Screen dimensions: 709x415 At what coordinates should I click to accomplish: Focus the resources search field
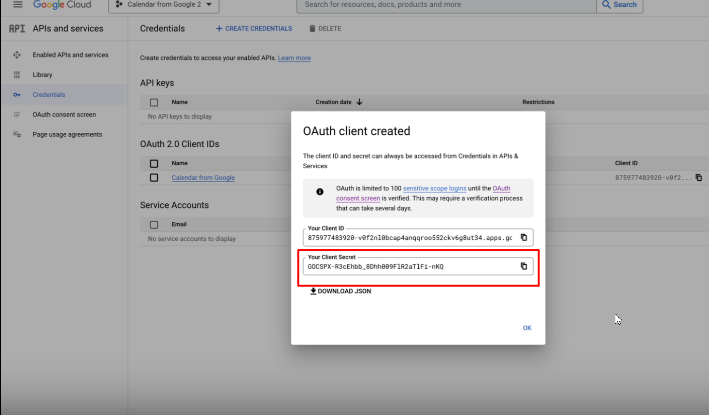(447, 5)
